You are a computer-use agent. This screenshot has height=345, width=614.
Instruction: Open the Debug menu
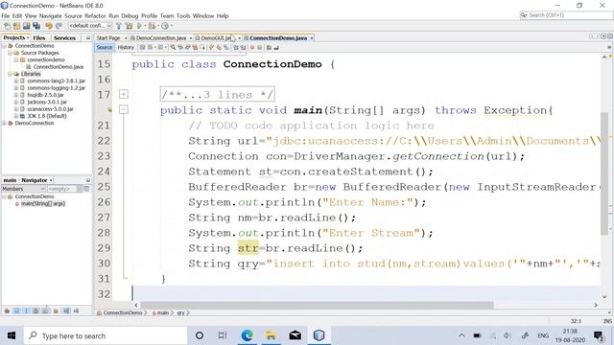click(x=130, y=16)
